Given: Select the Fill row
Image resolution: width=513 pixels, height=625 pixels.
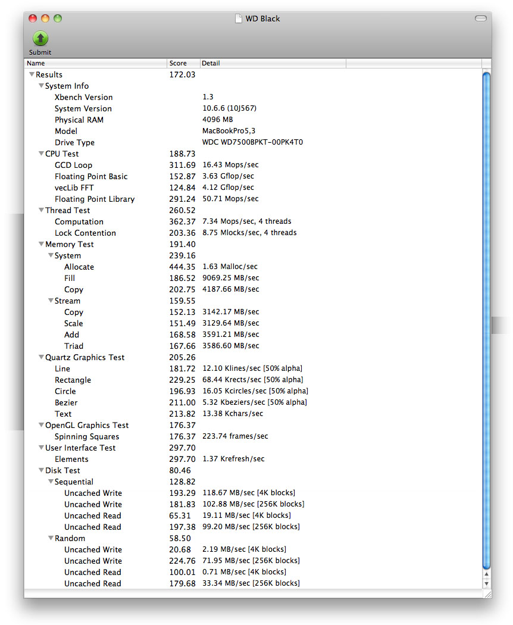Looking at the screenshot, I should 253,278.
